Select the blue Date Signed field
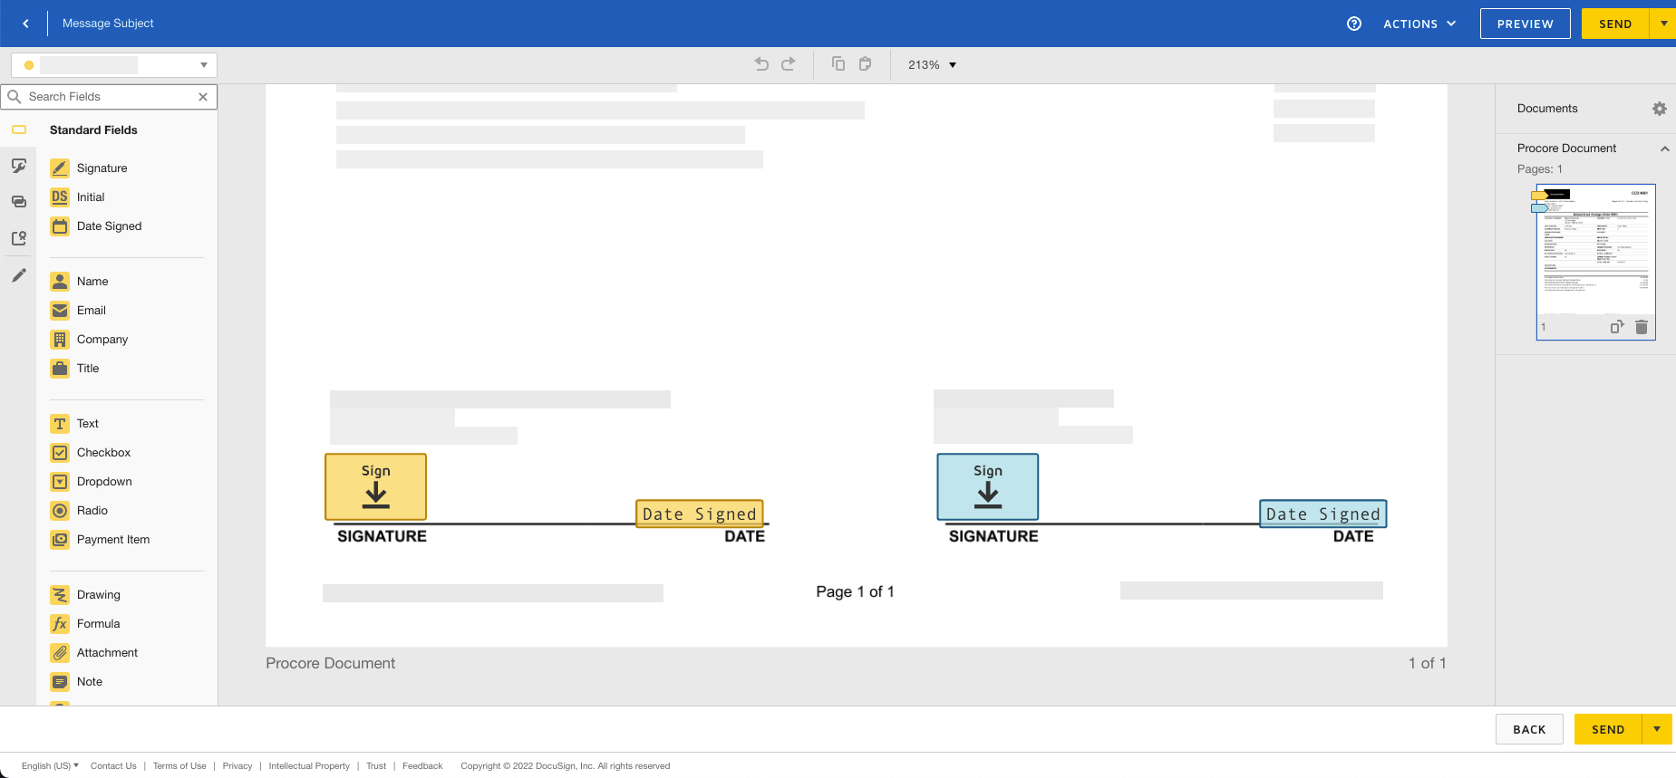This screenshot has width=1676, height=778. (1323, 514)
